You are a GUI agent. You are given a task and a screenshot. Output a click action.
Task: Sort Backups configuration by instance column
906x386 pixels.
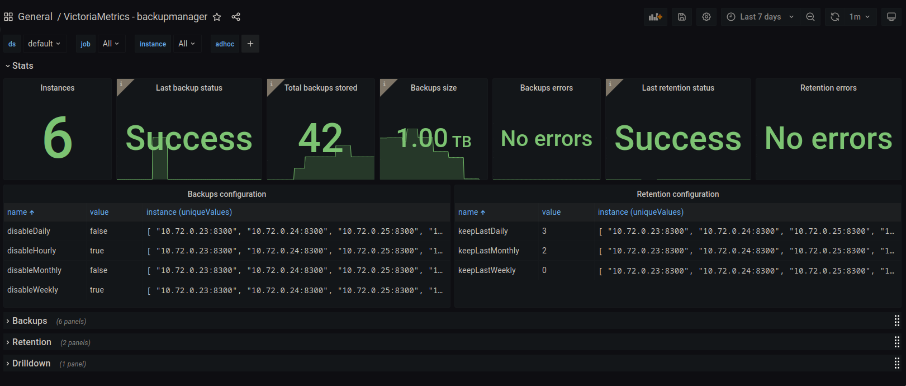coord(189,212)
